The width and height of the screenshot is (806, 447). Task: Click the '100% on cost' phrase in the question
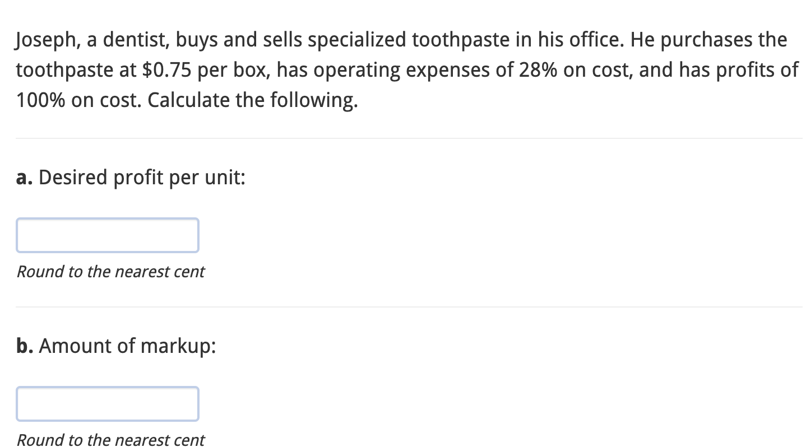(x=77, y=100)
